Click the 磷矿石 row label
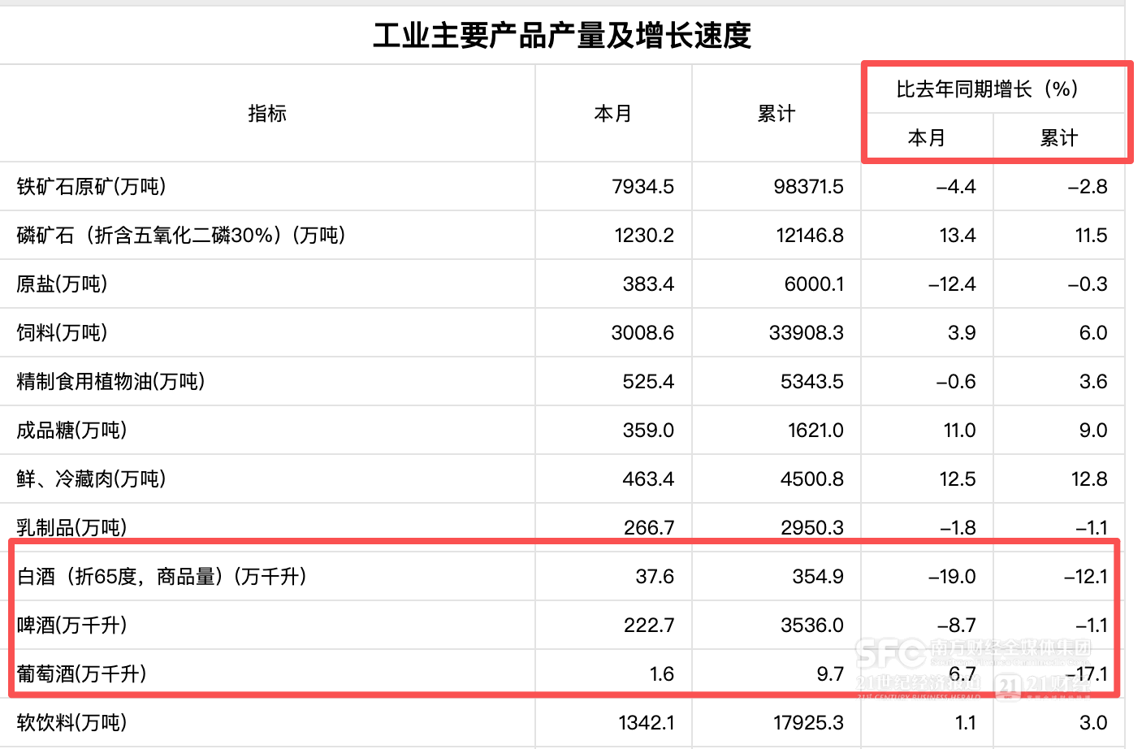This screenshot has width=1142, height=749. [x=181, y=236]
